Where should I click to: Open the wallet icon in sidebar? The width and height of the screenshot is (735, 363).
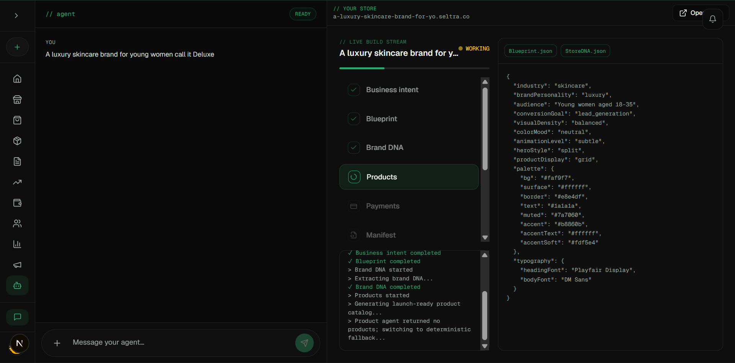[x=17, y=203]
